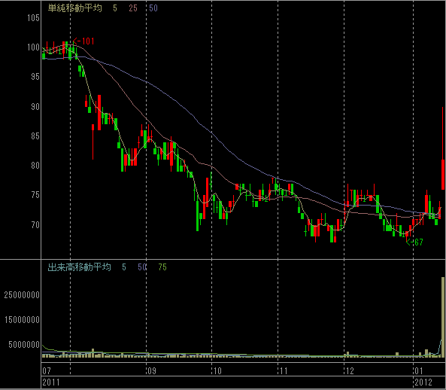
Task: Click the 70 price axis label
Action: coord(35,225)
